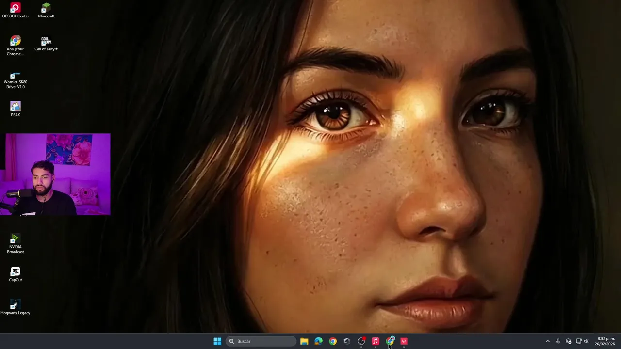Select the Ana Chrome profile shortcut
Viewport: 621px width, 349px height.
16,46
